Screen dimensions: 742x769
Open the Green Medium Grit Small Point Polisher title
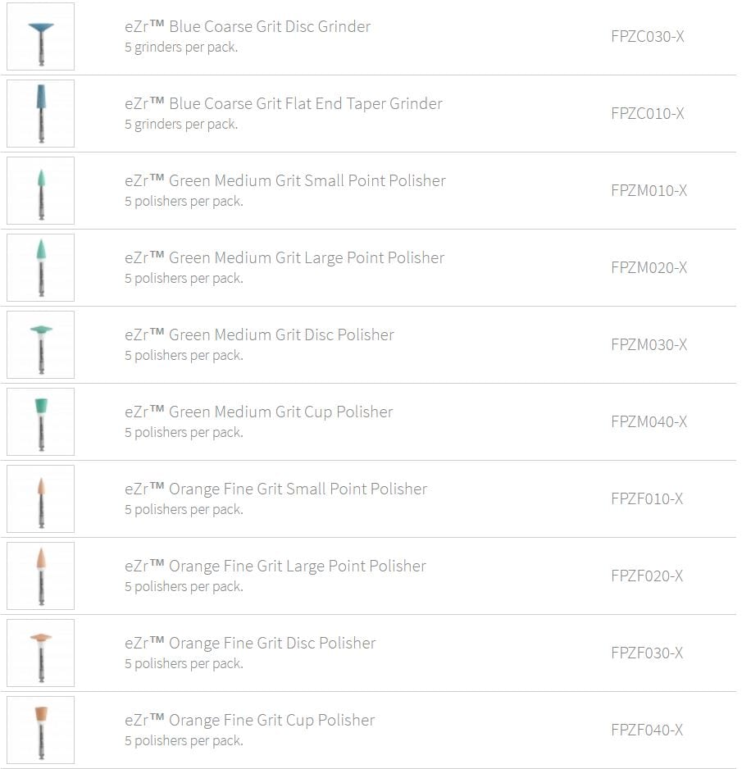[285, 180]
